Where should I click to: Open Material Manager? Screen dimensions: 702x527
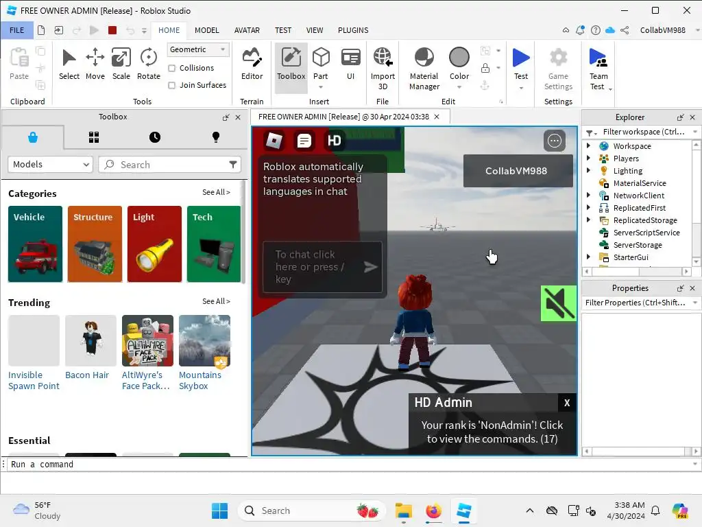click(x=424, y=69)
